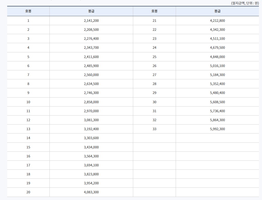Select the cell 5,736,400
The image size is (262, 200).
pyautogui.click(x=217, y=111)
